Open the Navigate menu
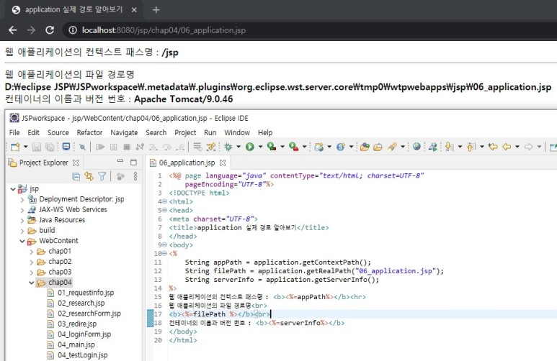Image resolution: width=557 pixels, height=361 pixels. (x=124, y=132)
